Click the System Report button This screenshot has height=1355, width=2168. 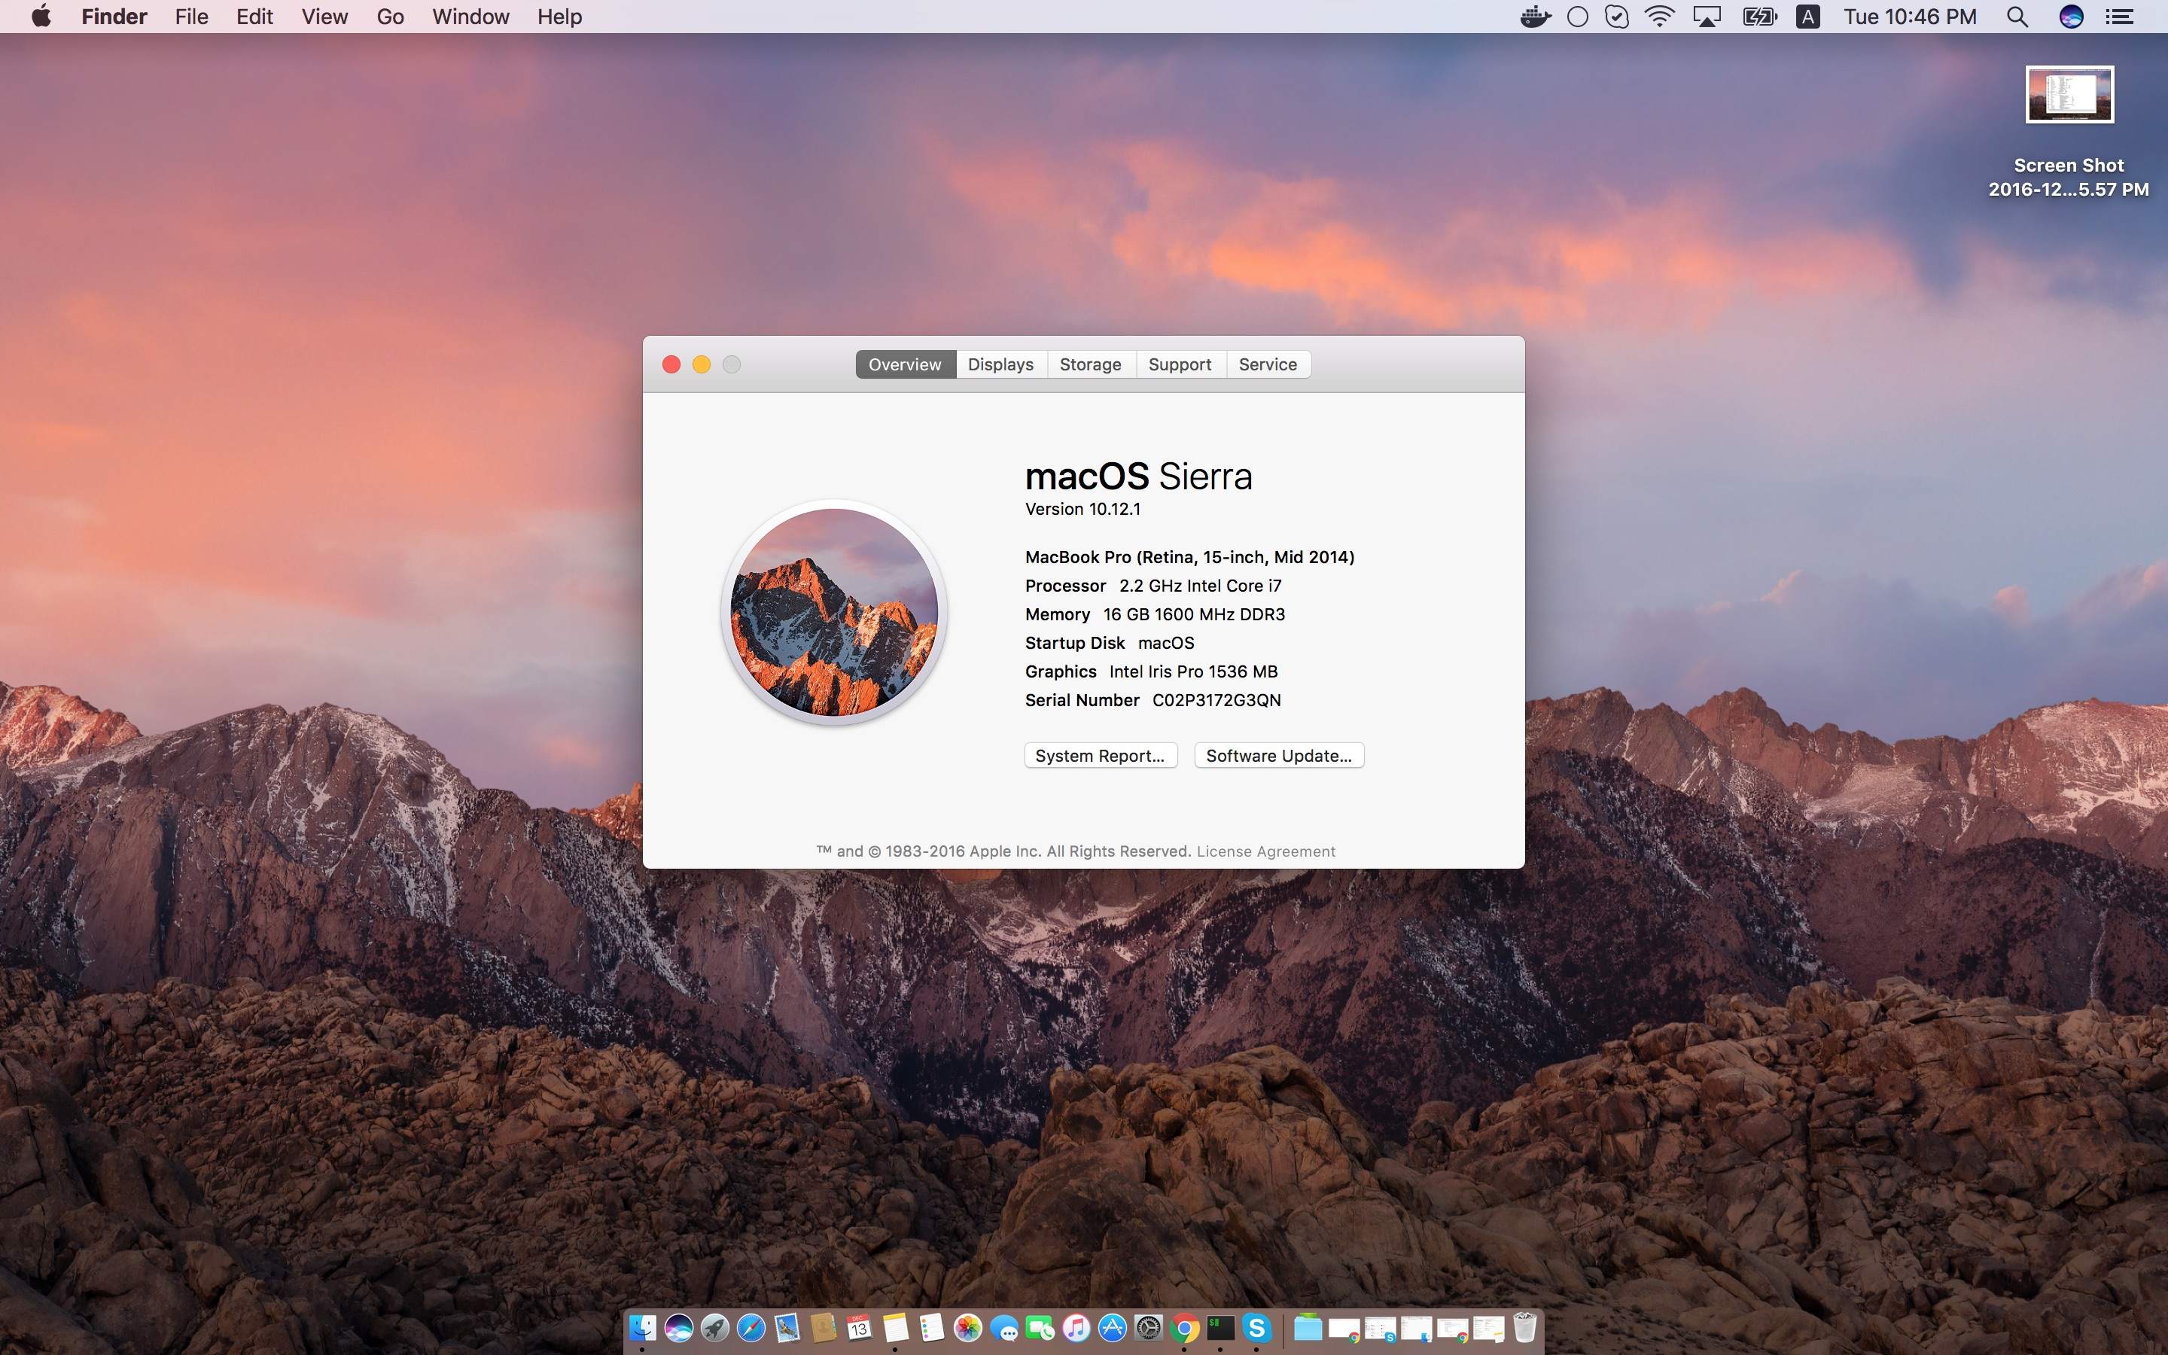tap(1099, 756)
